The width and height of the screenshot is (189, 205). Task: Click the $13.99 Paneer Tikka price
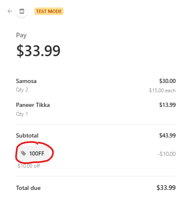(167, 105)
